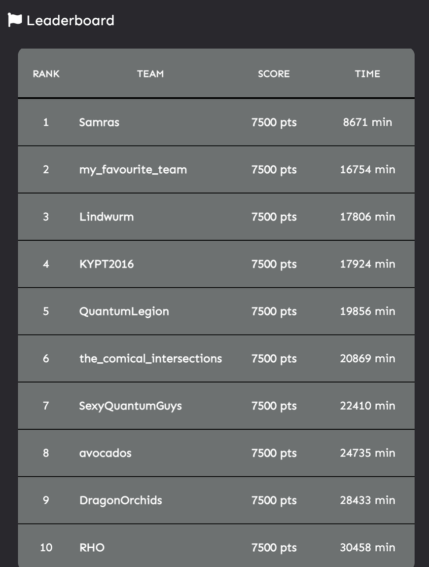This screenshot has height=567, width=429.
Task: Click the Leaderboard flag icon
Action: [15, 20]
